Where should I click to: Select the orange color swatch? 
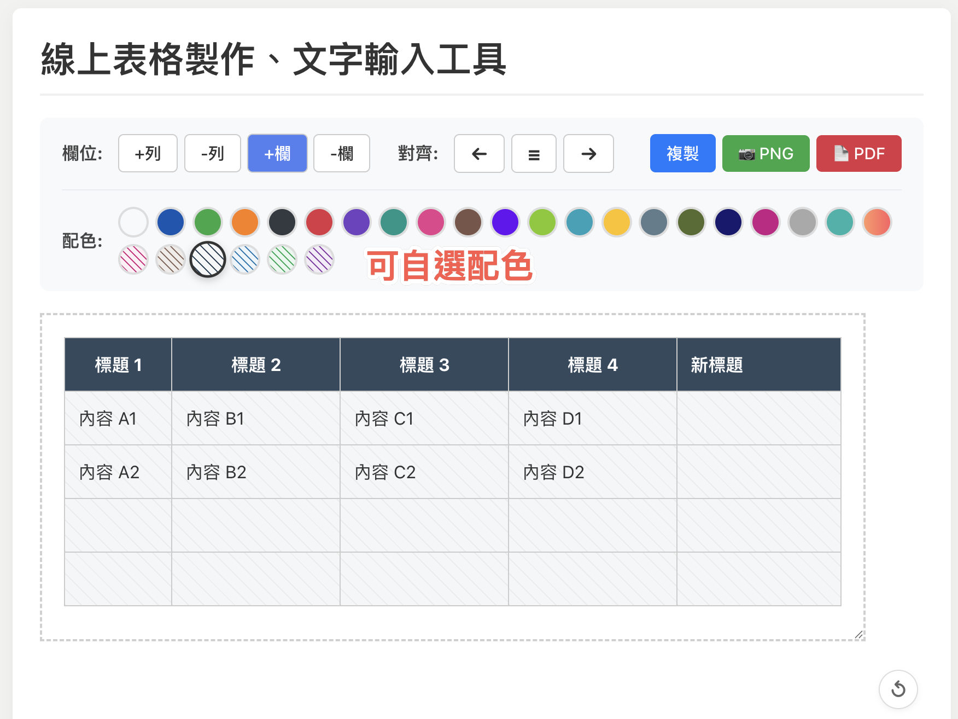(244, 222)
